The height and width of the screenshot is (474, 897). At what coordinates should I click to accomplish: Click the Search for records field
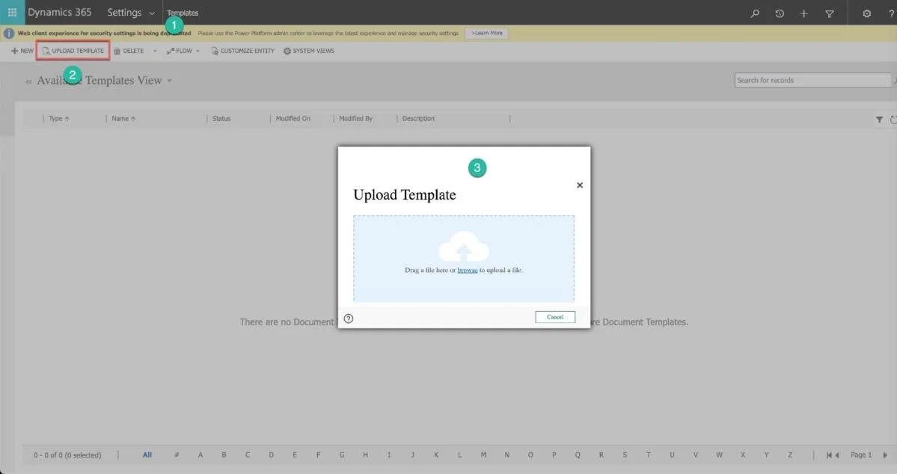pos(812,81)
